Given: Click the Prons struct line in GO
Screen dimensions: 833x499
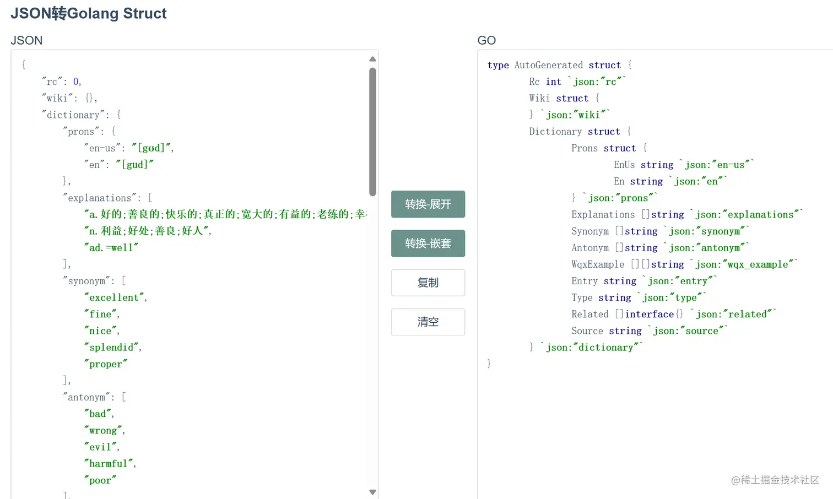Looking at the screenshot, I should (609, 148).
